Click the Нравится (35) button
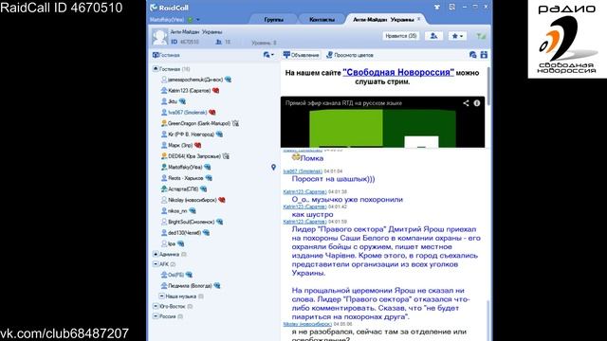Screen dimensions: 607x341 point(401,36)
